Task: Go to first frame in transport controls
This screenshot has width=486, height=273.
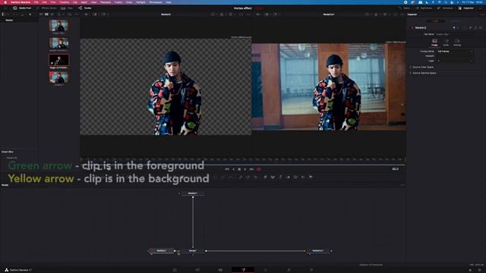Action: (x=227, y=169)
